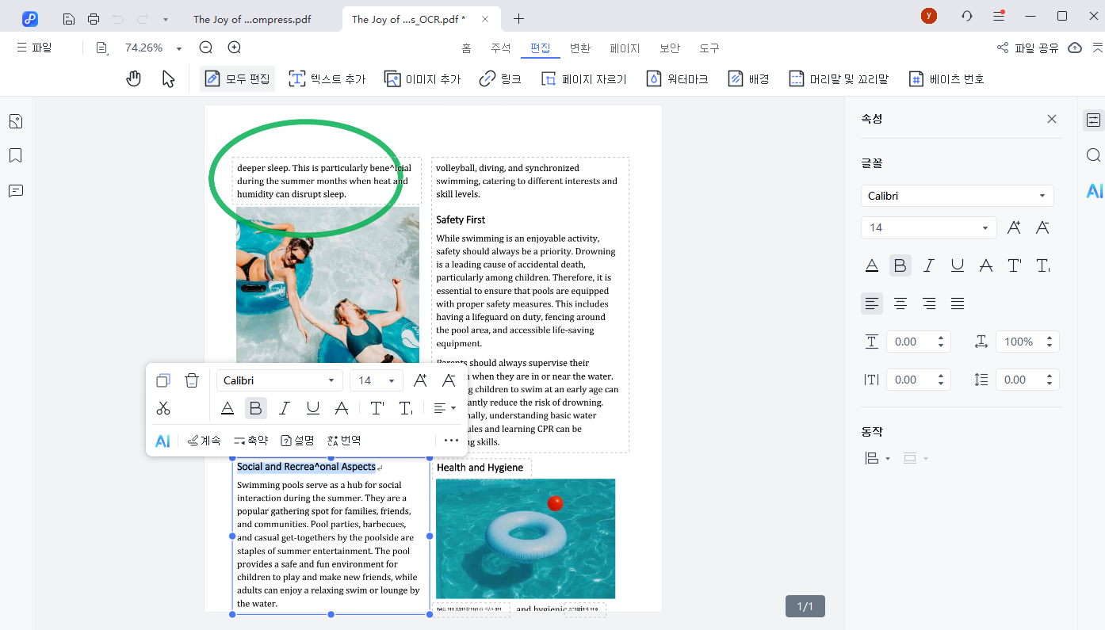Open the 파일 menu
This screenshot has width=1105, height=630.
34,48
